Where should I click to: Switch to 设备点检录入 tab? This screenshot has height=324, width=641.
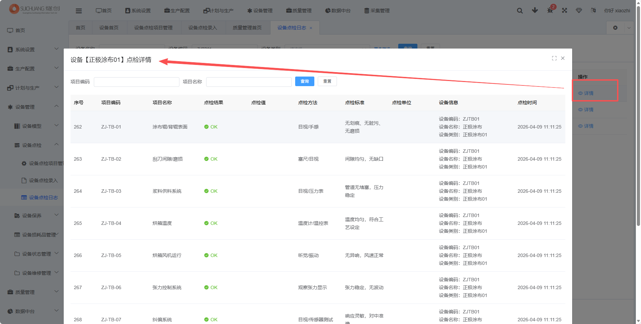coord(203,28)
